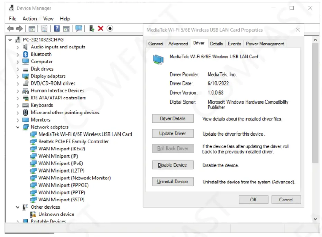Click OK to close the Properties dialog

point(253,199)
